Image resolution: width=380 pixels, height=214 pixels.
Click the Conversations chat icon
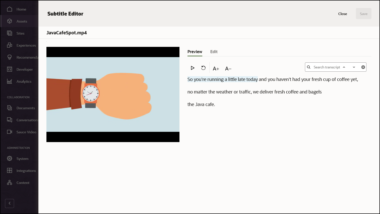pyautogui.click(x=10, y=120)
